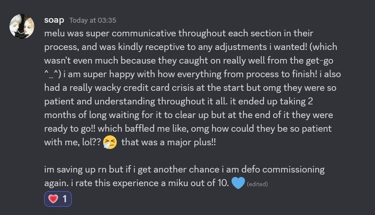375x215 pixels.
Task: Click the reaction count number 1
Action: tap(64, 199)
